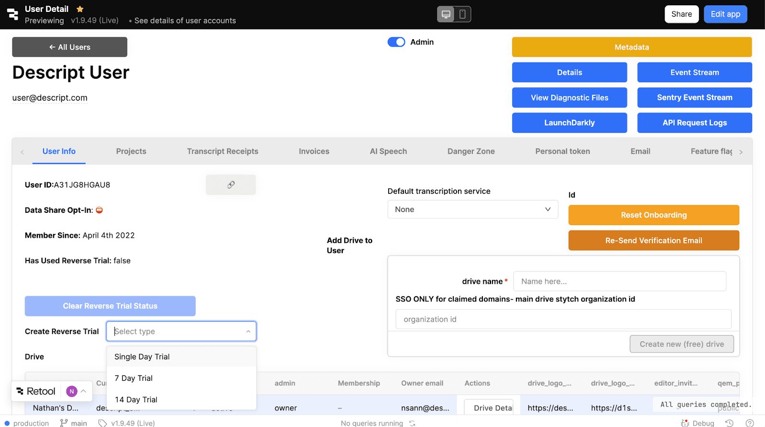The width and height of the screenshot is (765, 427).
Task: Click the history clock icon in status bar
Action: point(729,423)
